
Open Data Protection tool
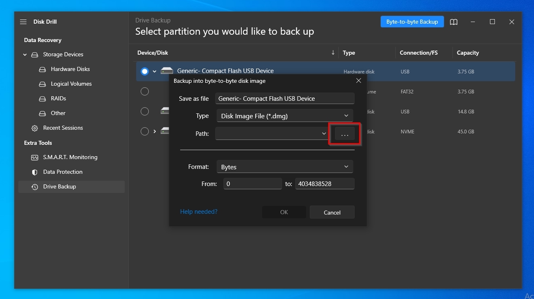pos(63,172)
